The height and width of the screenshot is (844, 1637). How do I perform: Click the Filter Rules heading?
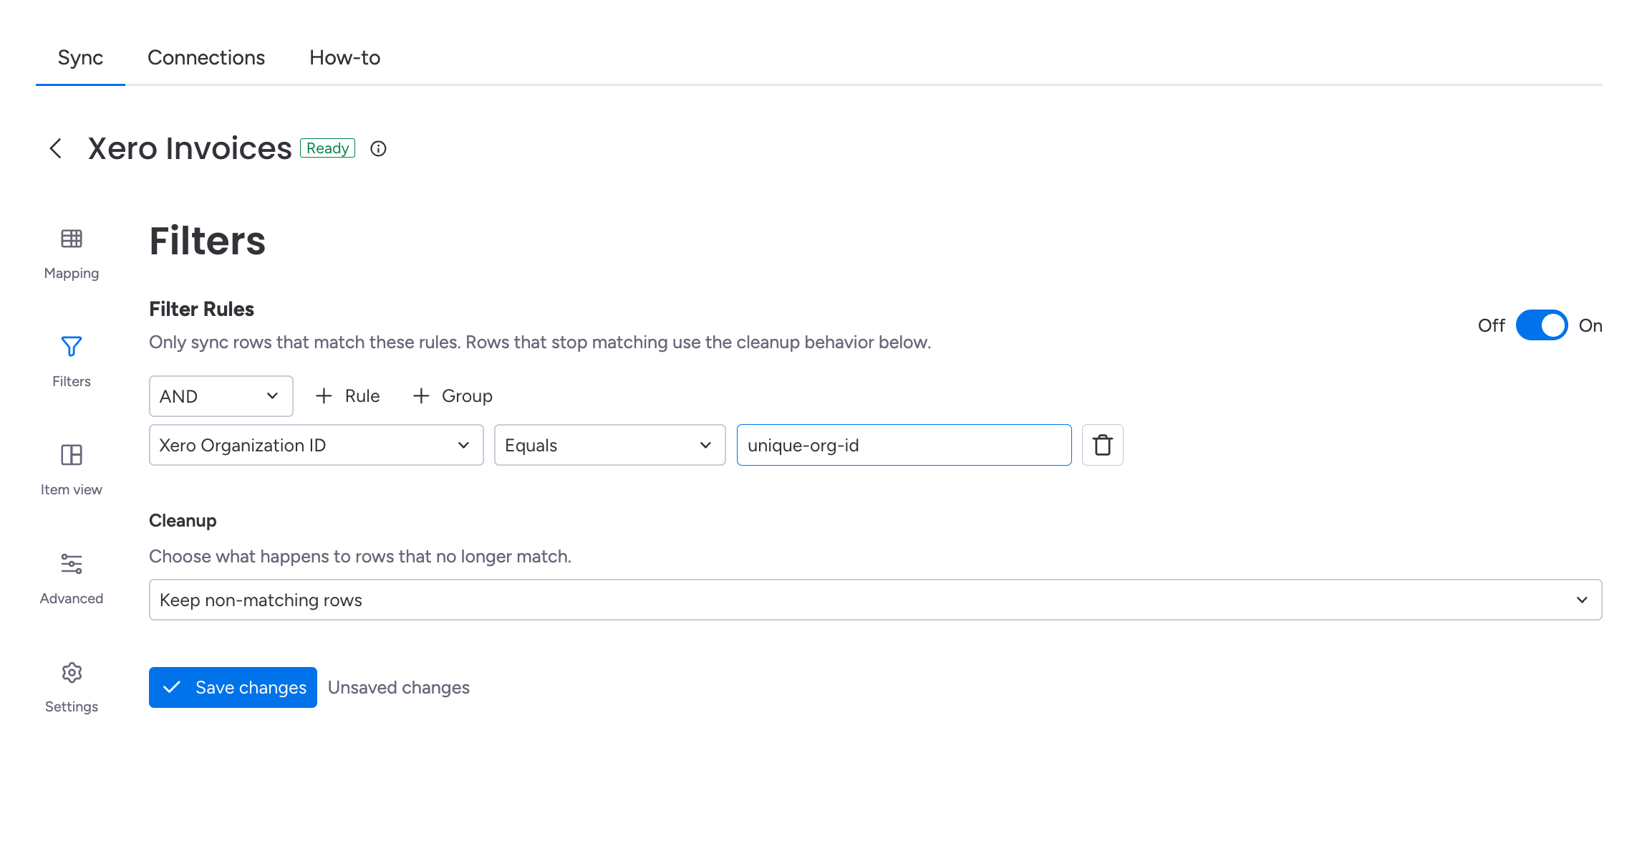pos(201,309)
